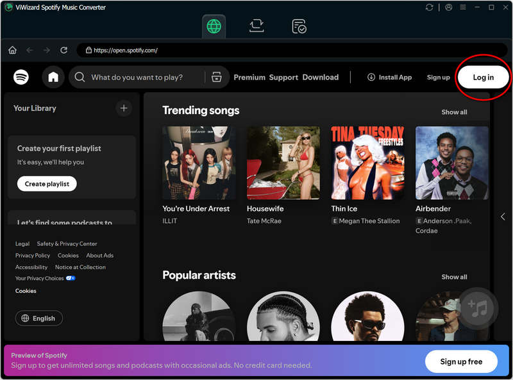Show all Popular artists
Screen dimensions: 513x380
[x=454, y=277]
